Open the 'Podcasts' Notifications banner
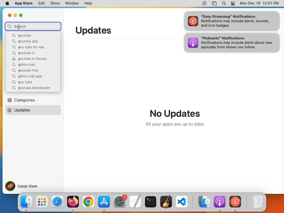Image resolution: width=284 pixels, height=213 pixels. pyautogui.click(x=232, y=42)
